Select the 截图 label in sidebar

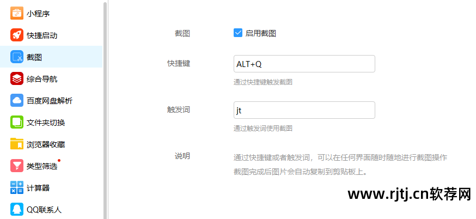tap(34, 57)
